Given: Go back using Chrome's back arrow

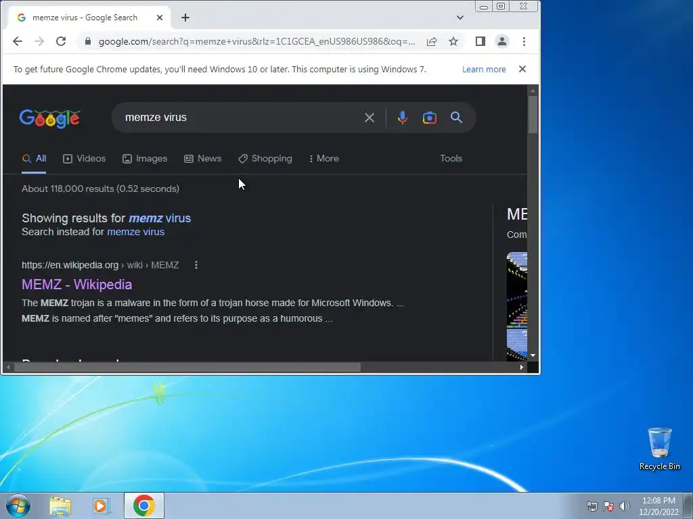Looking at the screenshot, I should coord(17,41).
